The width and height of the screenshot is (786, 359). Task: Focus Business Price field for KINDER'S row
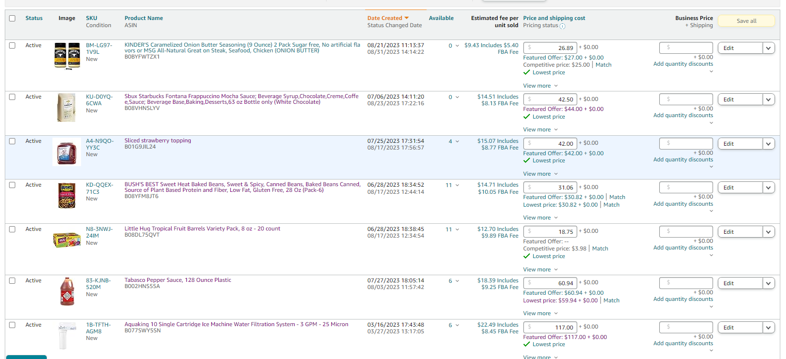pyautogui.click(x=686, y=48)
